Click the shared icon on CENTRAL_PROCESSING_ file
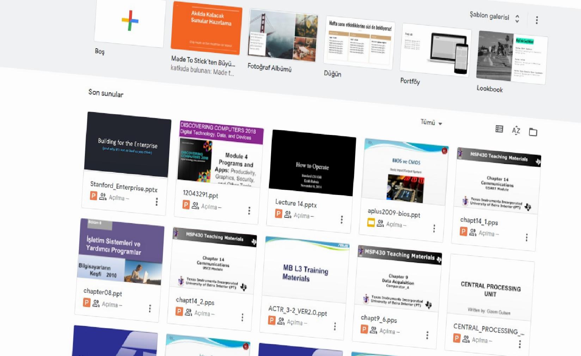 coord(466,339)
